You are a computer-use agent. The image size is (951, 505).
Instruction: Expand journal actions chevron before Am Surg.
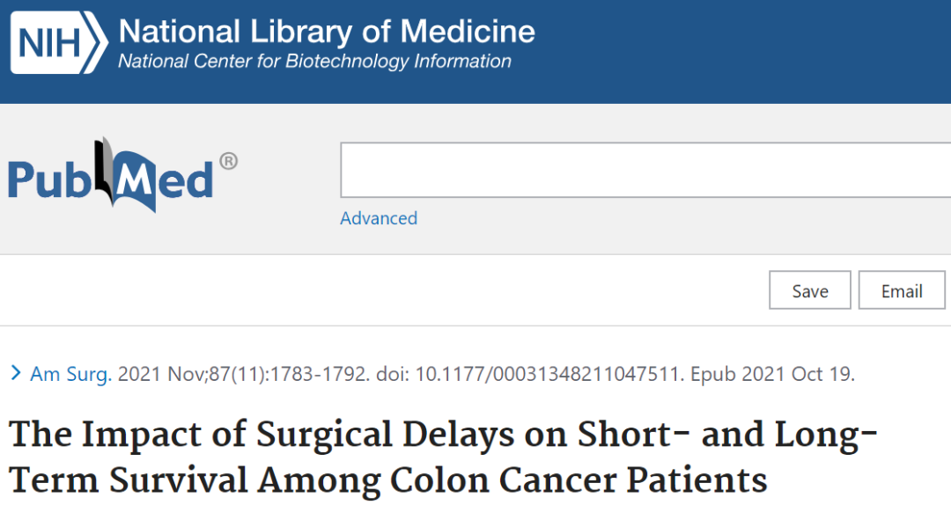(17, 373)
